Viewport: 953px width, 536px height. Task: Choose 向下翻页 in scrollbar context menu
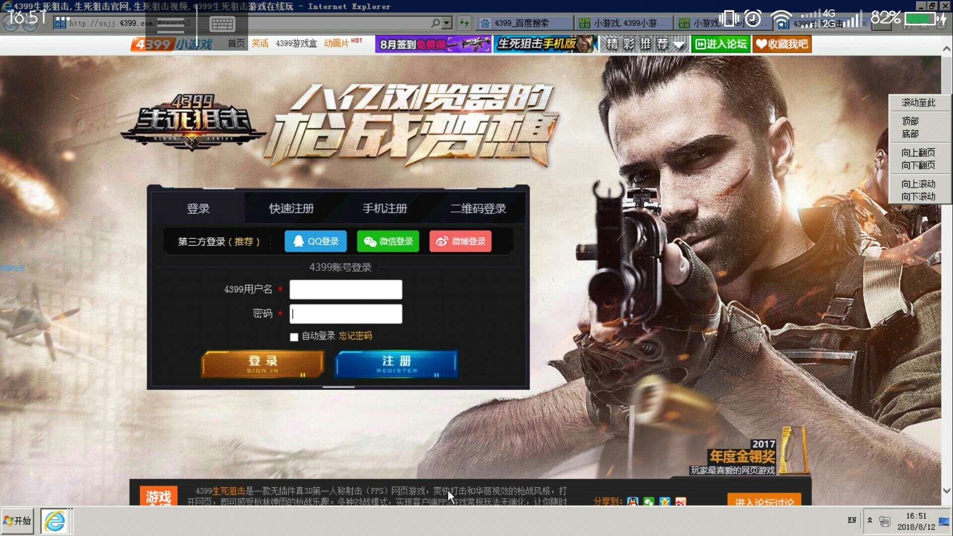919,165
